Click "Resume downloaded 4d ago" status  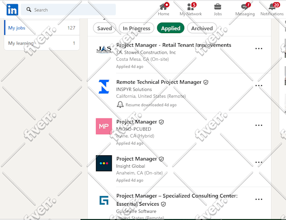pos(151,105)
